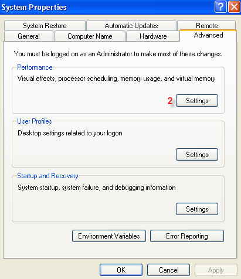Click the Startup and Recovery heading
The height and width of the screenshot is (279, 241).
pos(47,176)
